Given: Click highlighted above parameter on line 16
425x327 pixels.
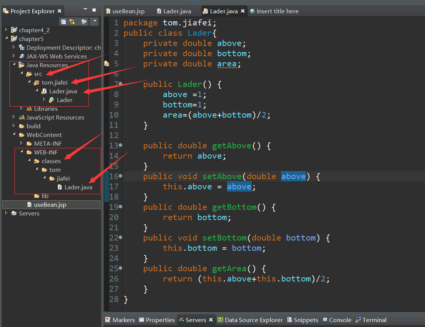Looking at the screenshot, I should pos(293,176).
